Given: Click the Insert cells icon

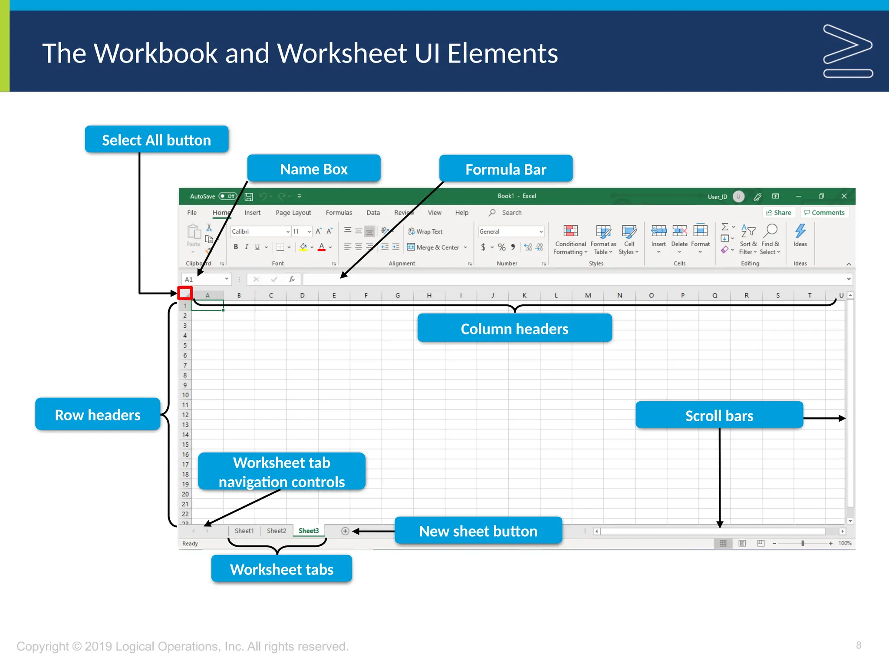Looking at the screenshot, I should click(x=659, y=230).
